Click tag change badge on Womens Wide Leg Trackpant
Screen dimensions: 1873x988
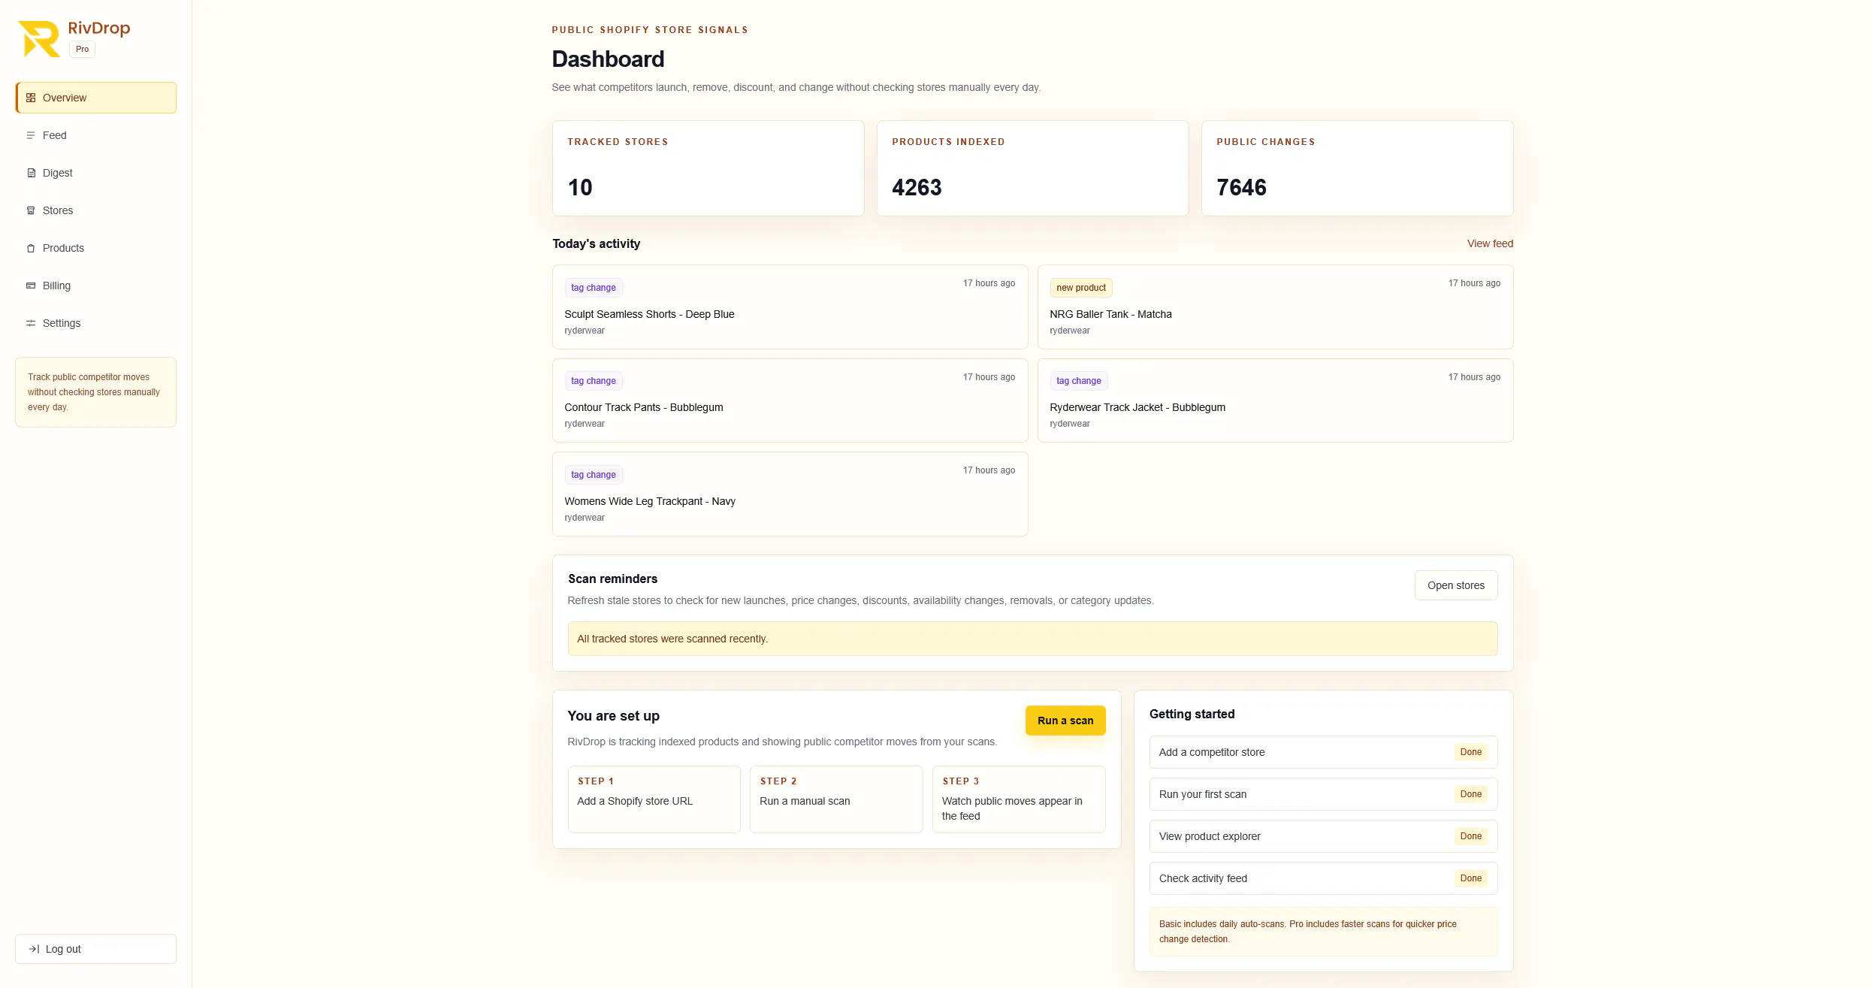(x=594, y=475)
